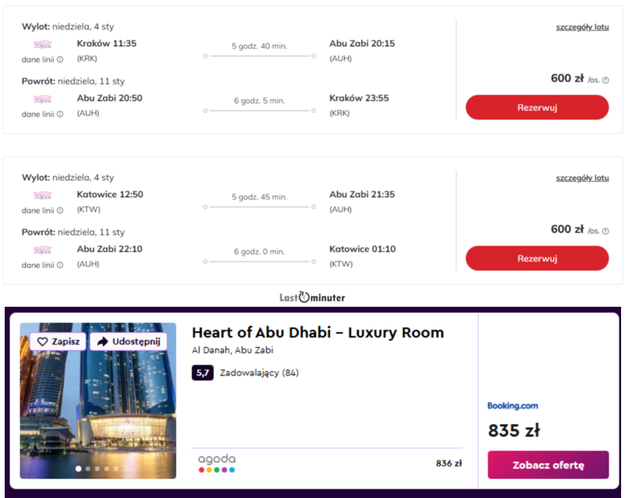This screenshot has width=625, height=498.
Task: Show price info icon next to first 600 zł
Action: click(x=605, y=80)
